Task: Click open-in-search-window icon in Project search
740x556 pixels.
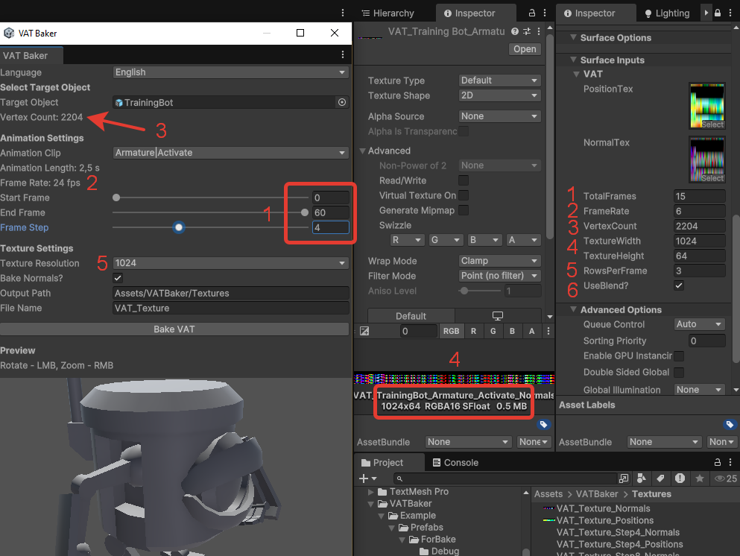Action: click(624, 478)
